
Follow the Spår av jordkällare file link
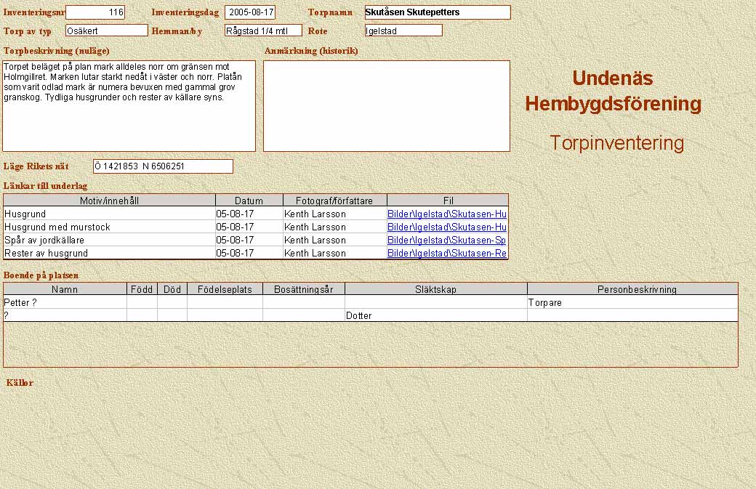point(446,241)
